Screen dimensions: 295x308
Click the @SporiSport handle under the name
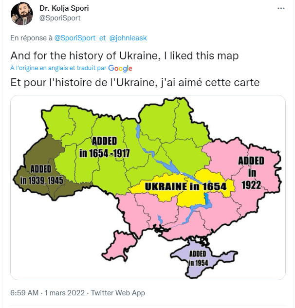point(60,18)
